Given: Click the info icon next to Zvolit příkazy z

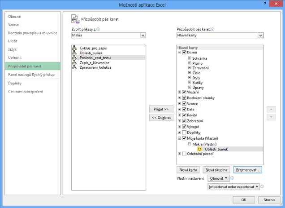Looking at the screenshot, I should 98,29.
